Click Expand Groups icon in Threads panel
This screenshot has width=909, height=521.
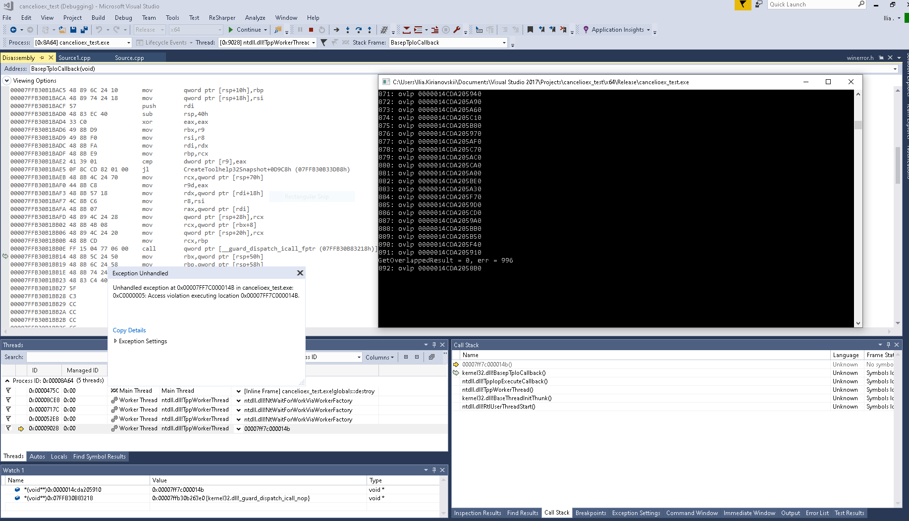[406, 357]
